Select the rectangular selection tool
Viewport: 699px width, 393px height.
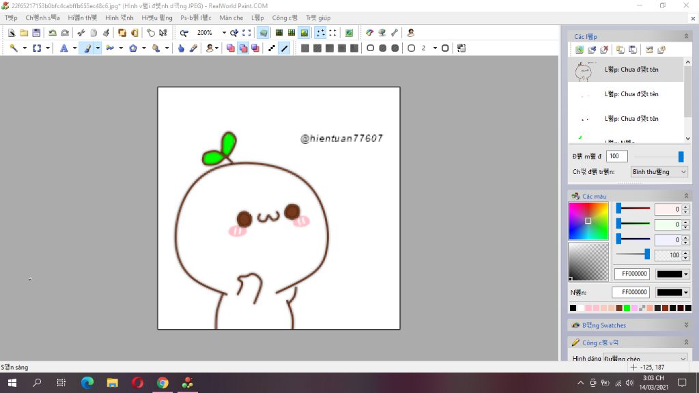pos(37,48)
